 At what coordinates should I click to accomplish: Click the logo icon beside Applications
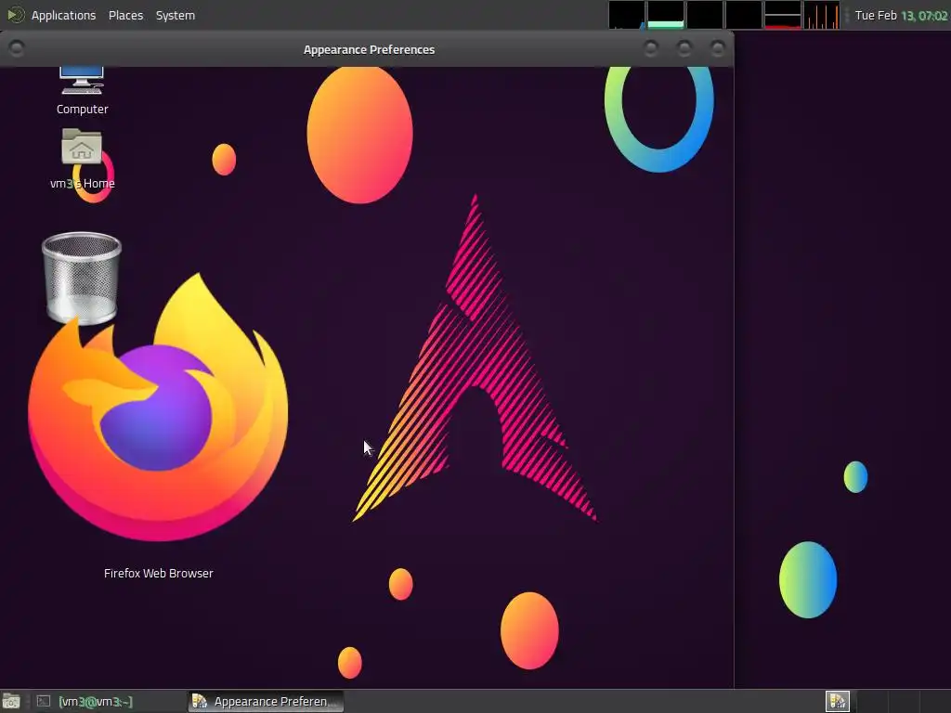coord(15,15)
